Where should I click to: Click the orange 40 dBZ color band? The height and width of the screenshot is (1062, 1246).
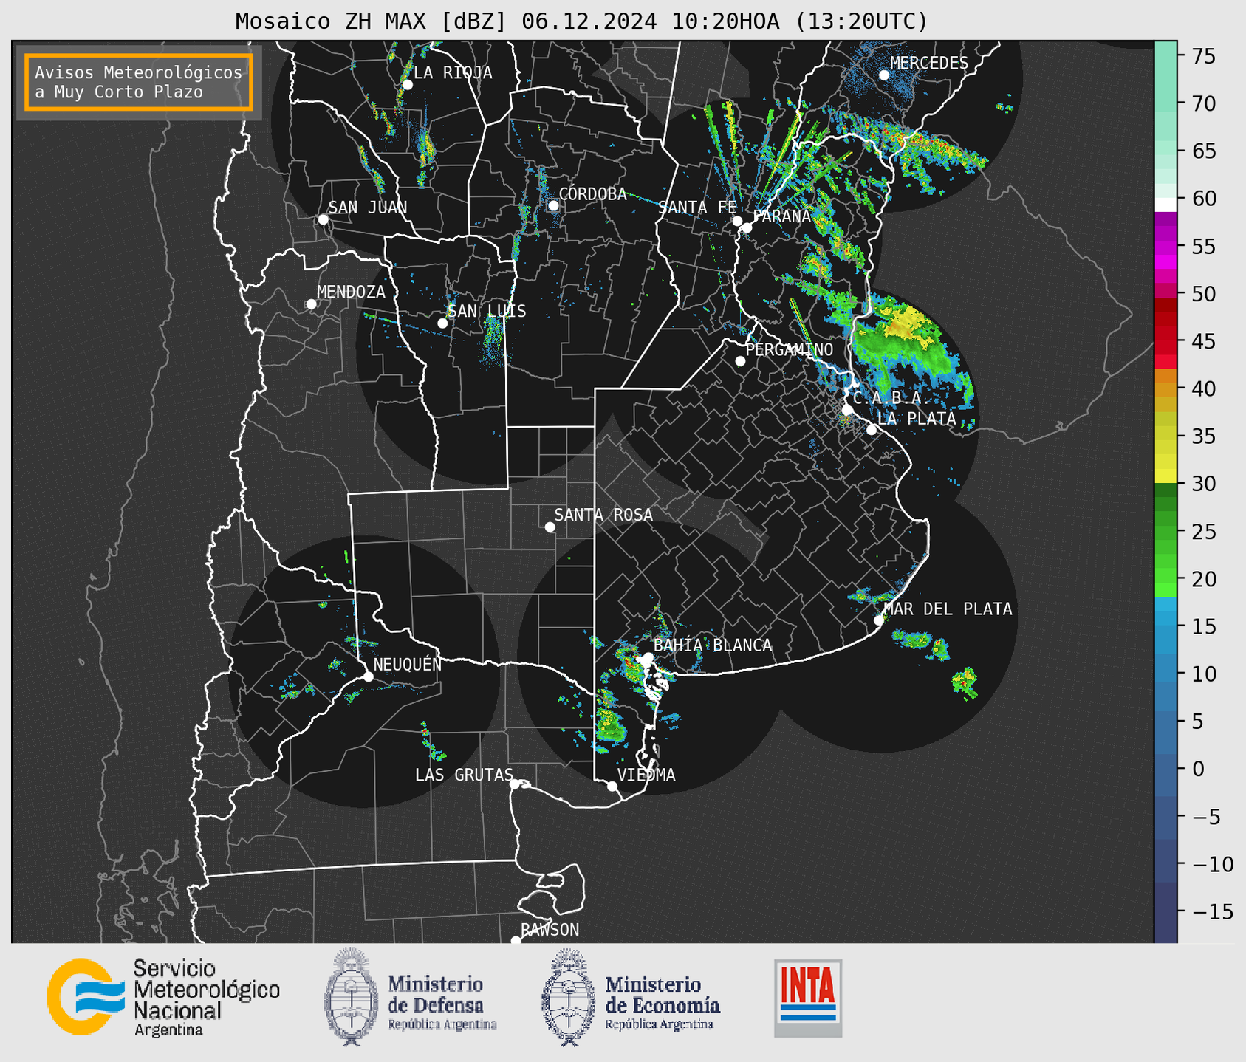click(1165, 389)
